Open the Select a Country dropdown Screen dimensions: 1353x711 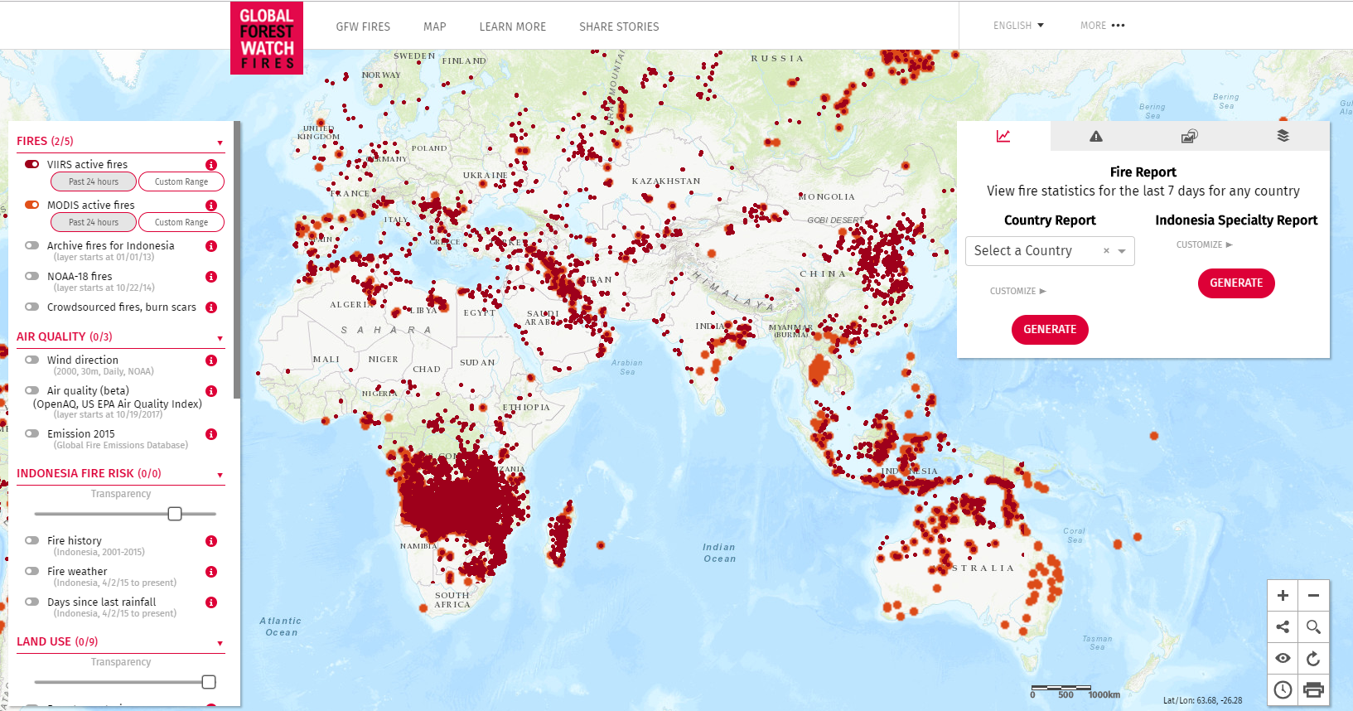point(1050,251)
